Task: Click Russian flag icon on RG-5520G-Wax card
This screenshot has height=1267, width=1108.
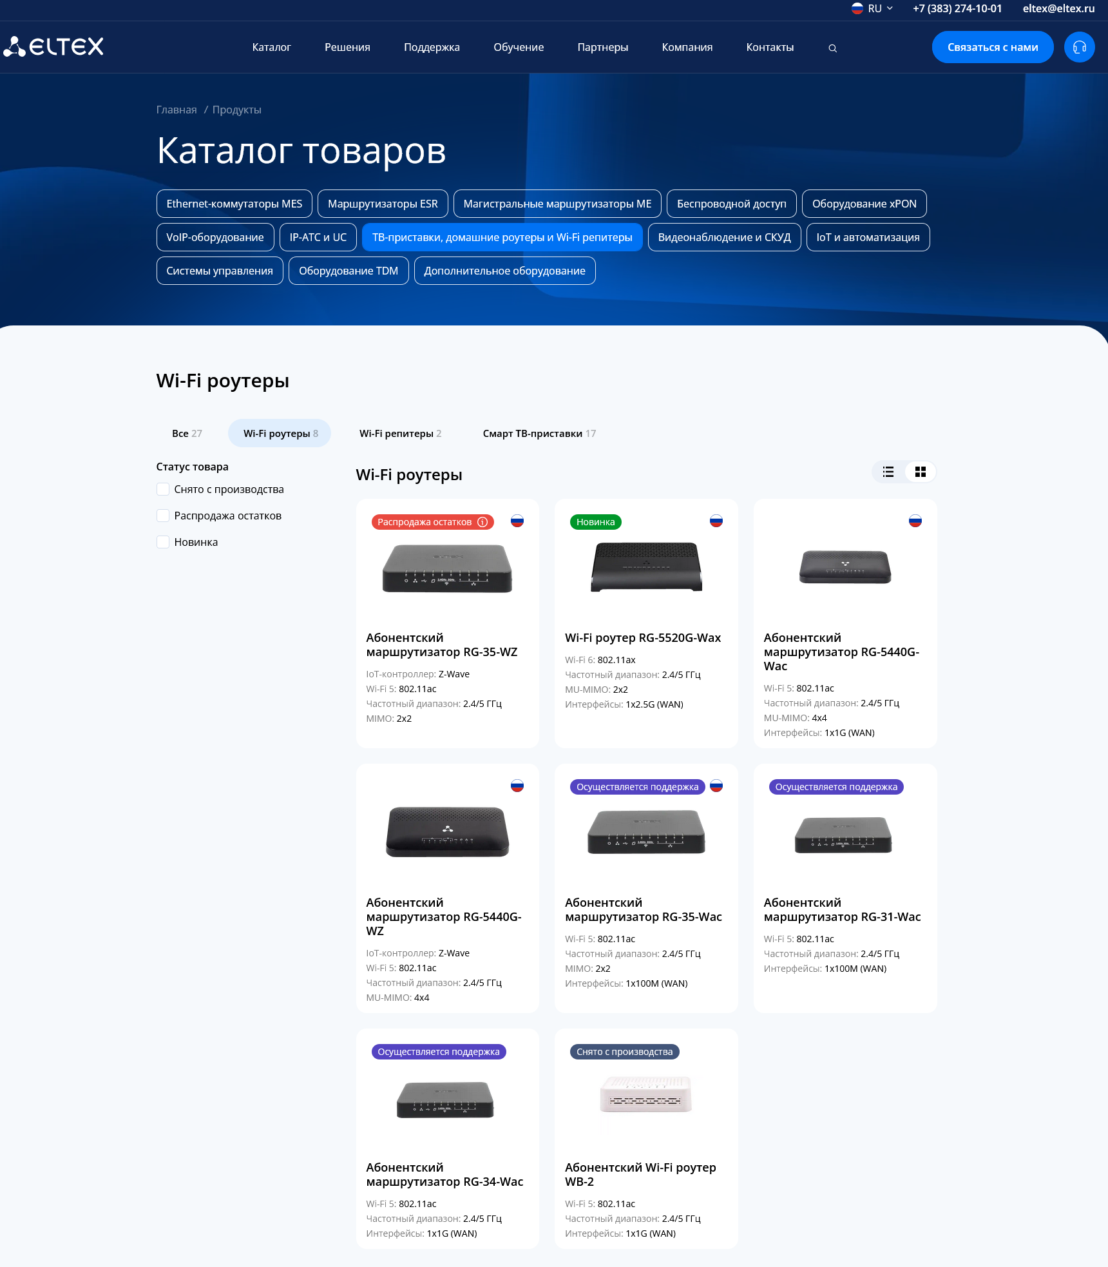Action: point(716,521)
